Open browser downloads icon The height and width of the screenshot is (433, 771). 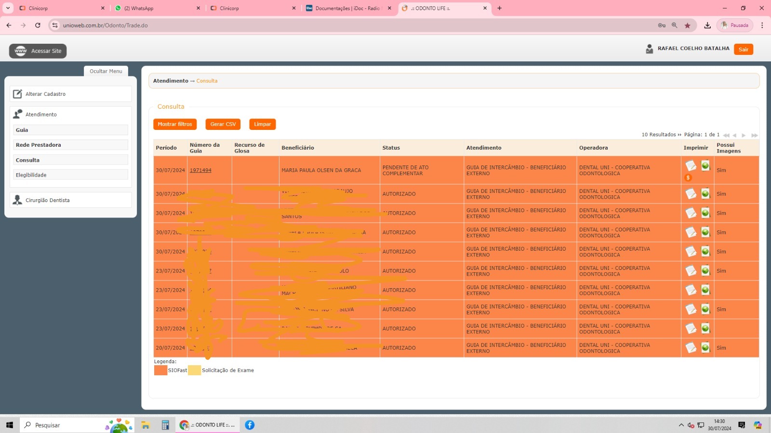point(707,25)
